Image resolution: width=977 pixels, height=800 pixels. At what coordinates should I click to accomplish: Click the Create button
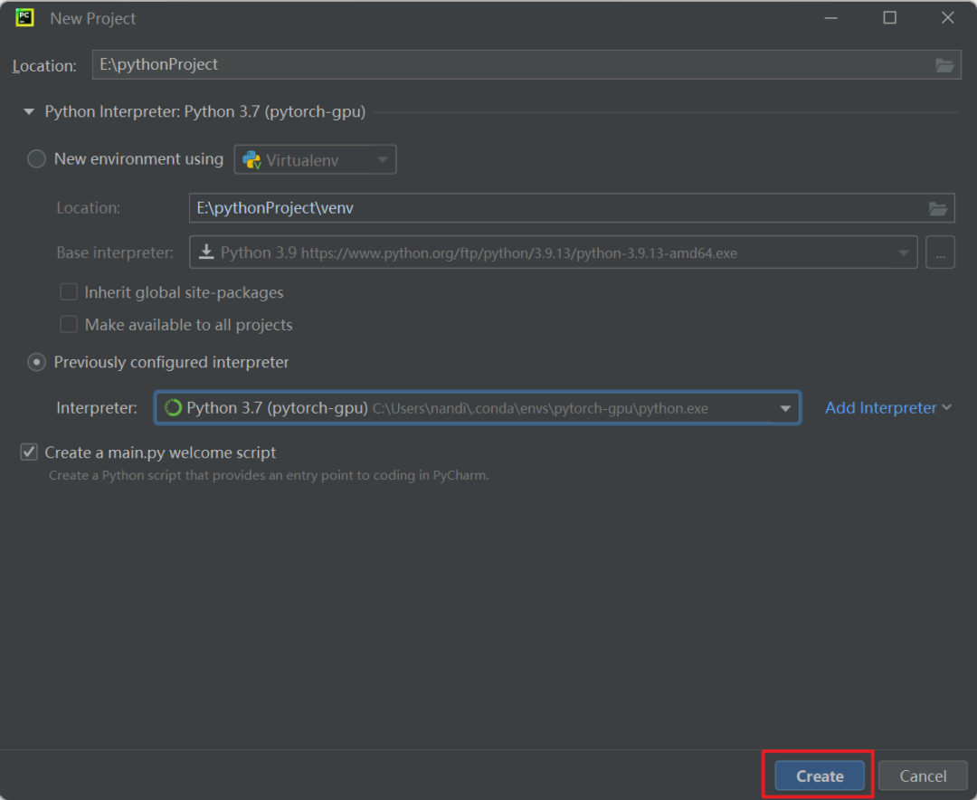[820, 776]
